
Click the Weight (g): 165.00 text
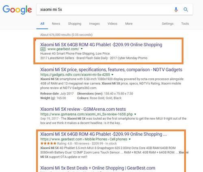[53, 98]
